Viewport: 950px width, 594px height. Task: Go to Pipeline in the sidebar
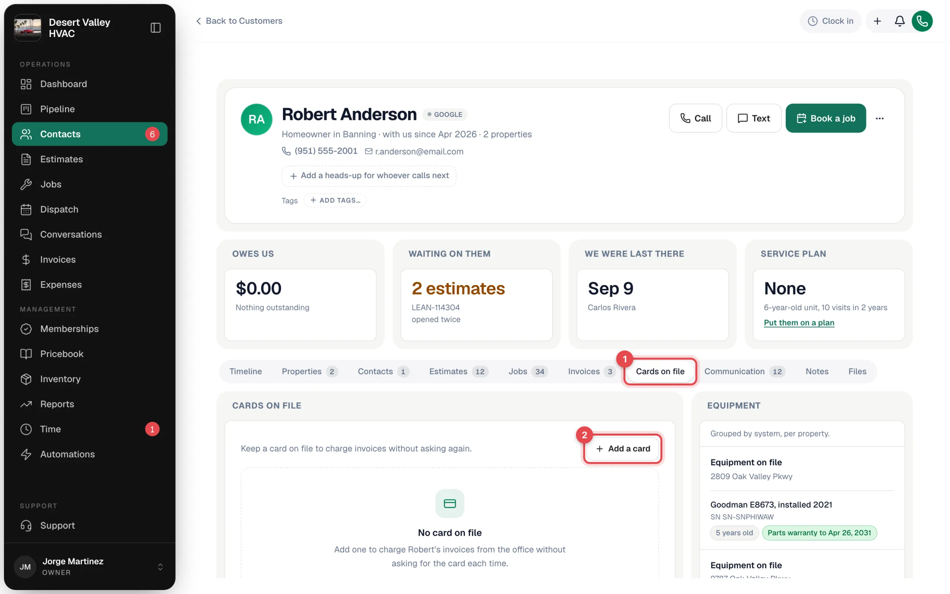click(x=89, y=109)
